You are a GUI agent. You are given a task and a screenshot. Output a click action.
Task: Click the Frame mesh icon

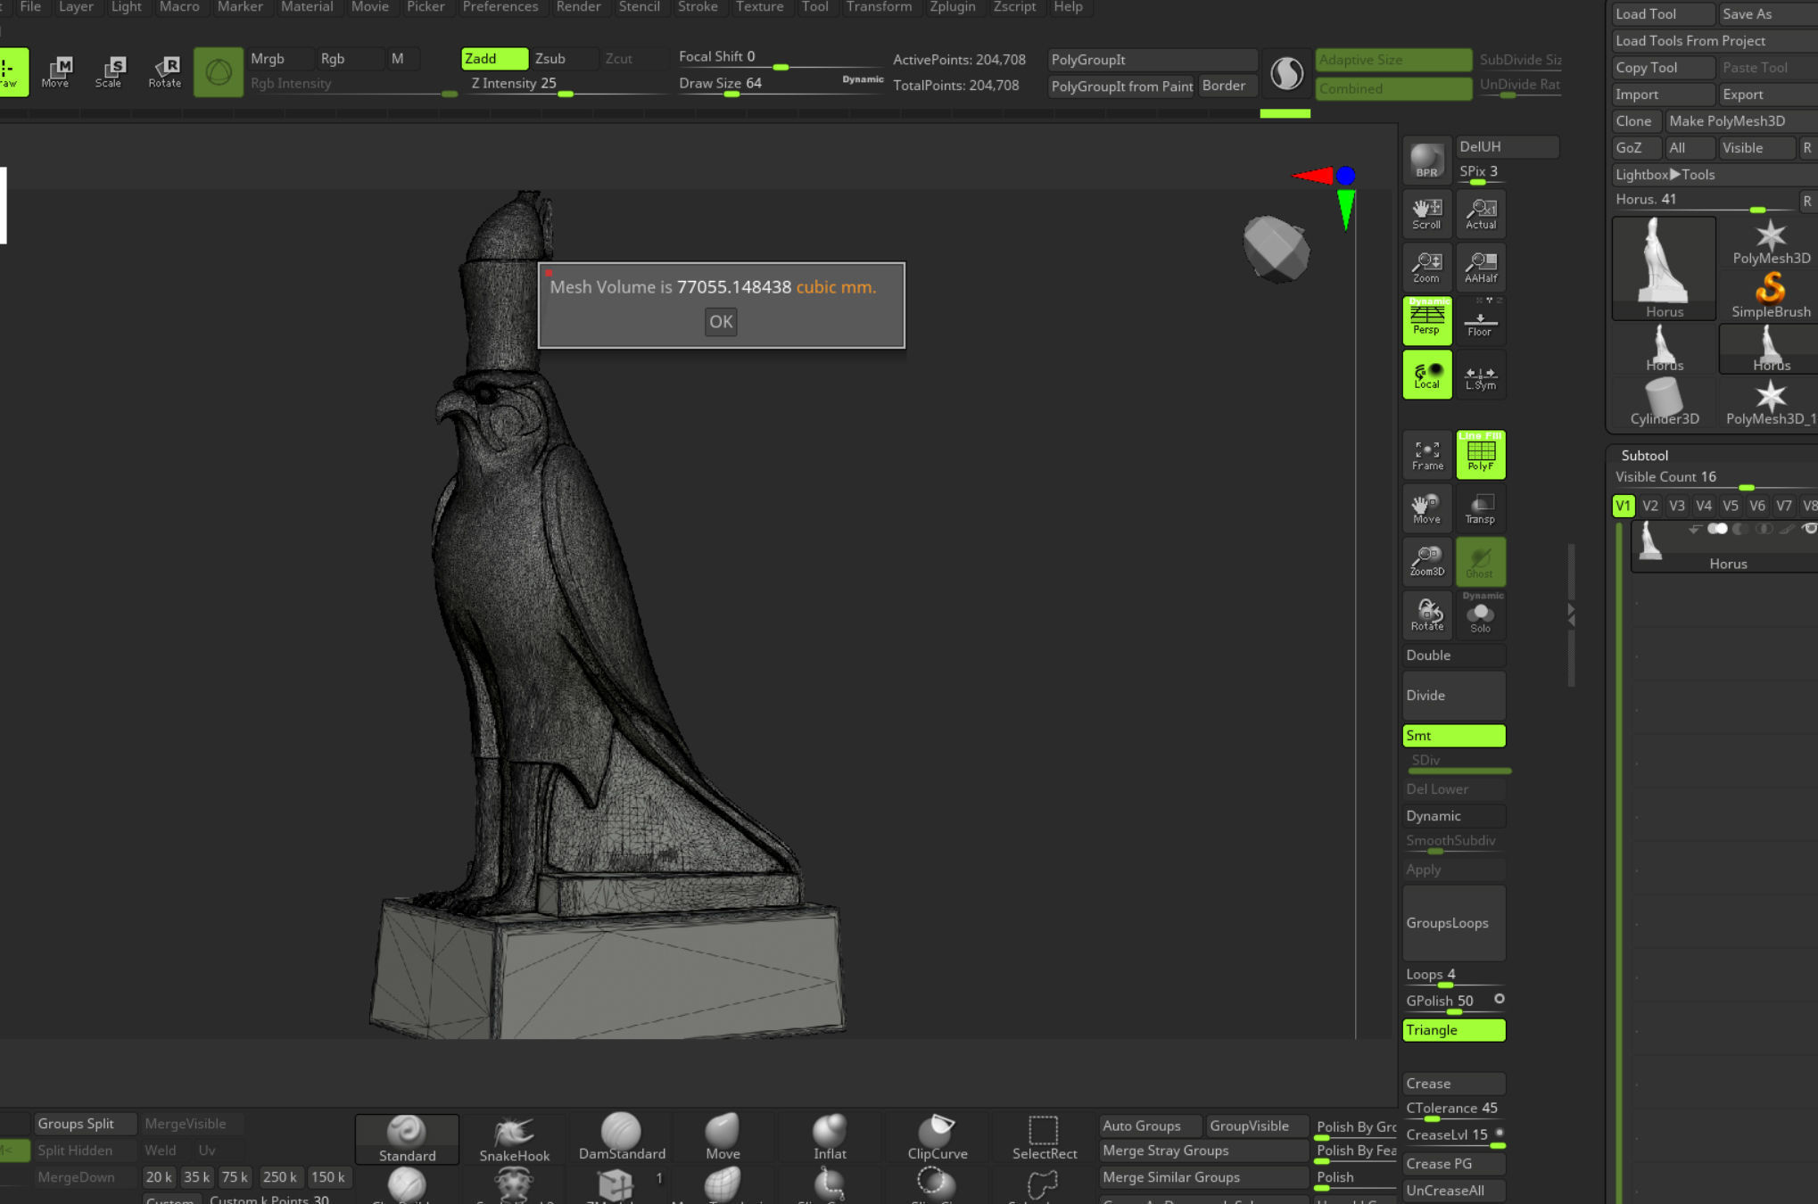point(1426,455)
